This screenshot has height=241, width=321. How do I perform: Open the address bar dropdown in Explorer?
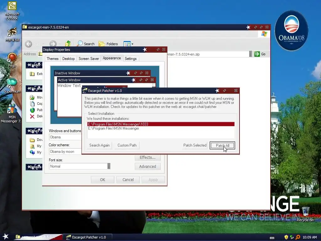[250, 54]
